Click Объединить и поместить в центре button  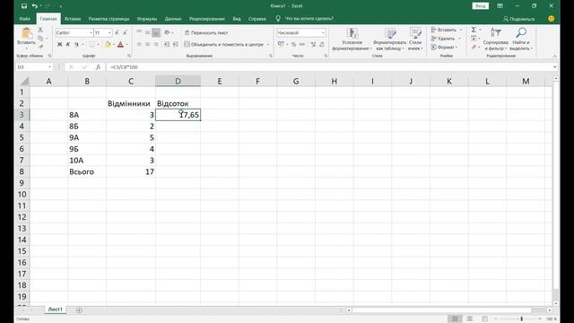(x=224, y=44)
